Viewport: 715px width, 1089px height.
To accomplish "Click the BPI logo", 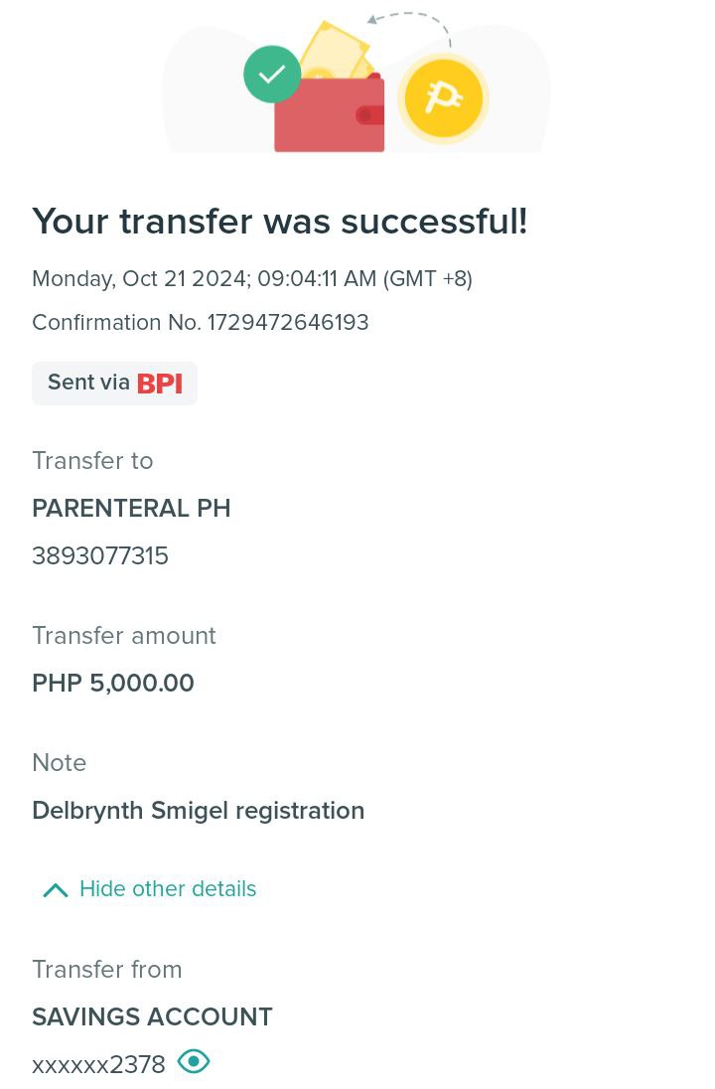I will click(x=160, y=384).
